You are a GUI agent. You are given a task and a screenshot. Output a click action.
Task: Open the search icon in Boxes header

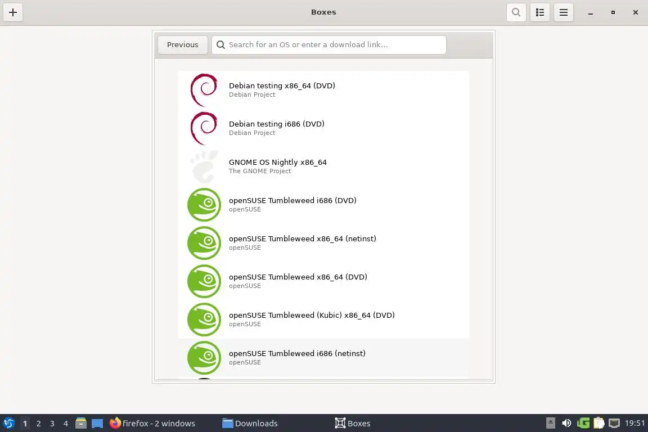[x=516, y=12]
